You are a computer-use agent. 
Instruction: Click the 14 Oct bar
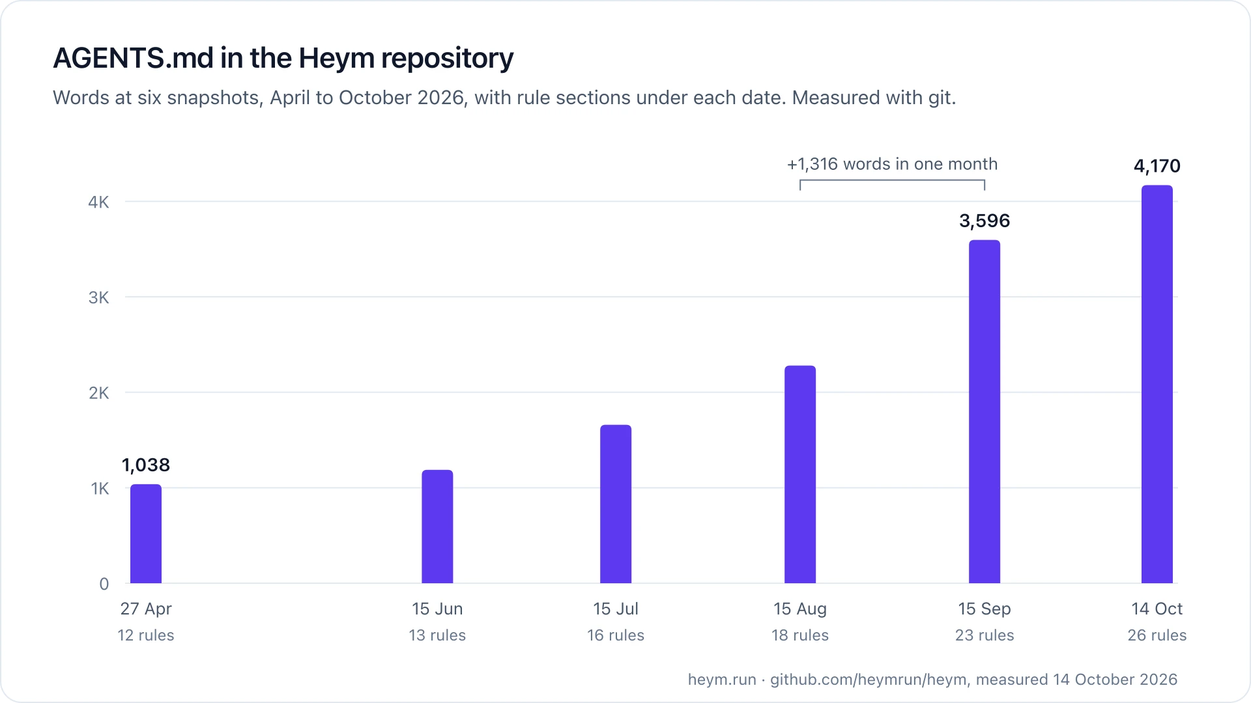[x=1157, y=384]
